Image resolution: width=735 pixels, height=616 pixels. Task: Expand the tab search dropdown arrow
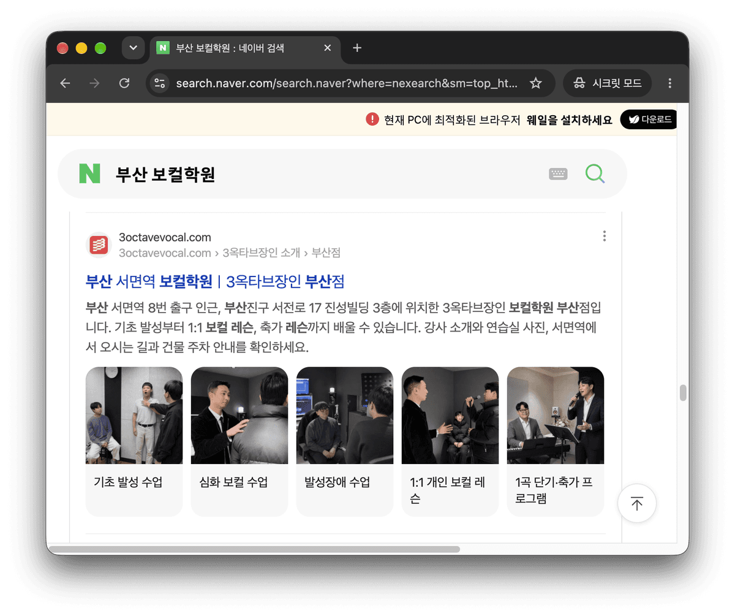tap(133, 48)
